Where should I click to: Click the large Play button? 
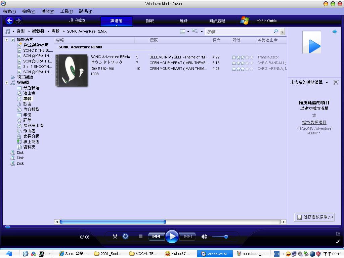pyautogui.click(x=172, y=236)
